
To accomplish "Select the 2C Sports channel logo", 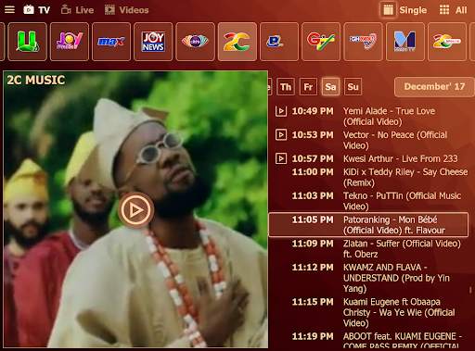I will pos(447,42).
